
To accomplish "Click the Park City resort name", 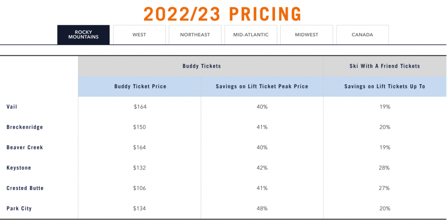I will (19, 209).
